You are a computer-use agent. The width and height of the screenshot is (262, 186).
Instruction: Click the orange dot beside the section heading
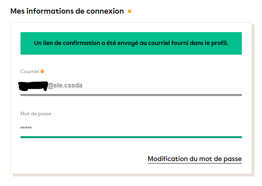[130, 11]
